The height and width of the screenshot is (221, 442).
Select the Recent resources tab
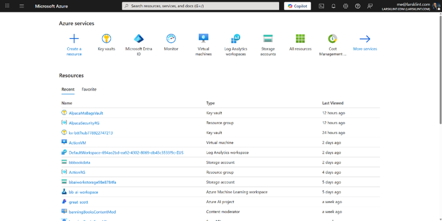[68, 89]
